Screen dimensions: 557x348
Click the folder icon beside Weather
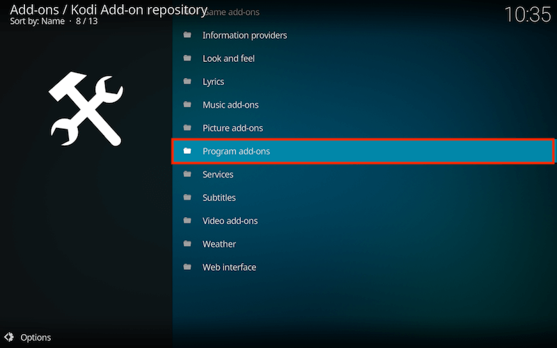(x=187, y=244)
